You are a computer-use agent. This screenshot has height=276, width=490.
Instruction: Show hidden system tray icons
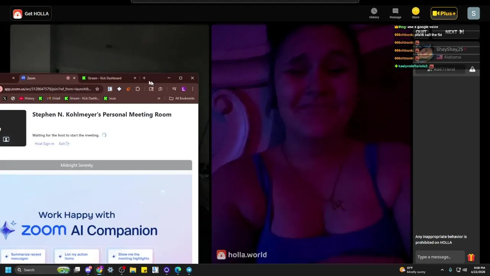tap(442, 270)
